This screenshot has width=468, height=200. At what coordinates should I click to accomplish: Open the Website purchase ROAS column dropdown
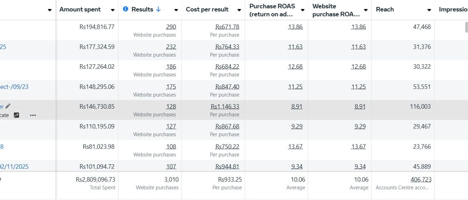pyautogui.click(x=366, y=10)
